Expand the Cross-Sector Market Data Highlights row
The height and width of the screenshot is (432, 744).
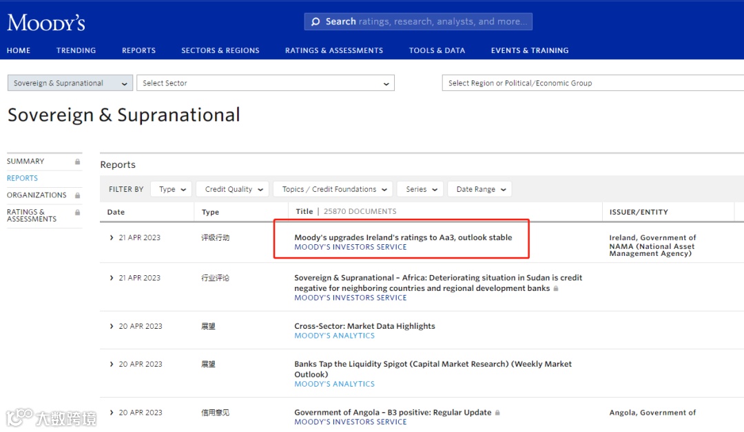[x=112, y=326]
